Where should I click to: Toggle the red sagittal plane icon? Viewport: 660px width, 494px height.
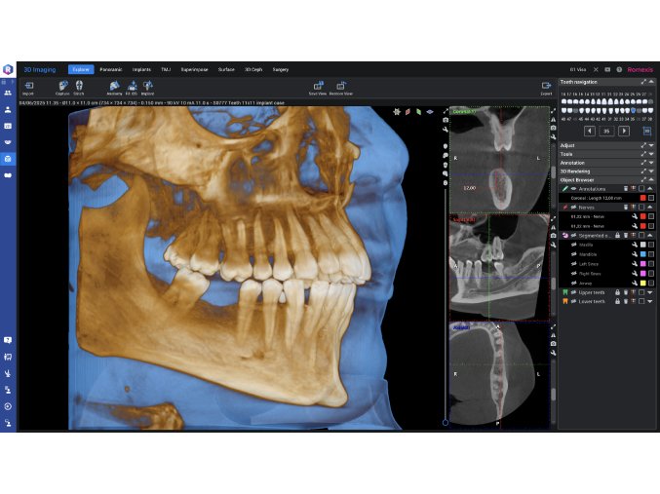click(x=408, y=112)
